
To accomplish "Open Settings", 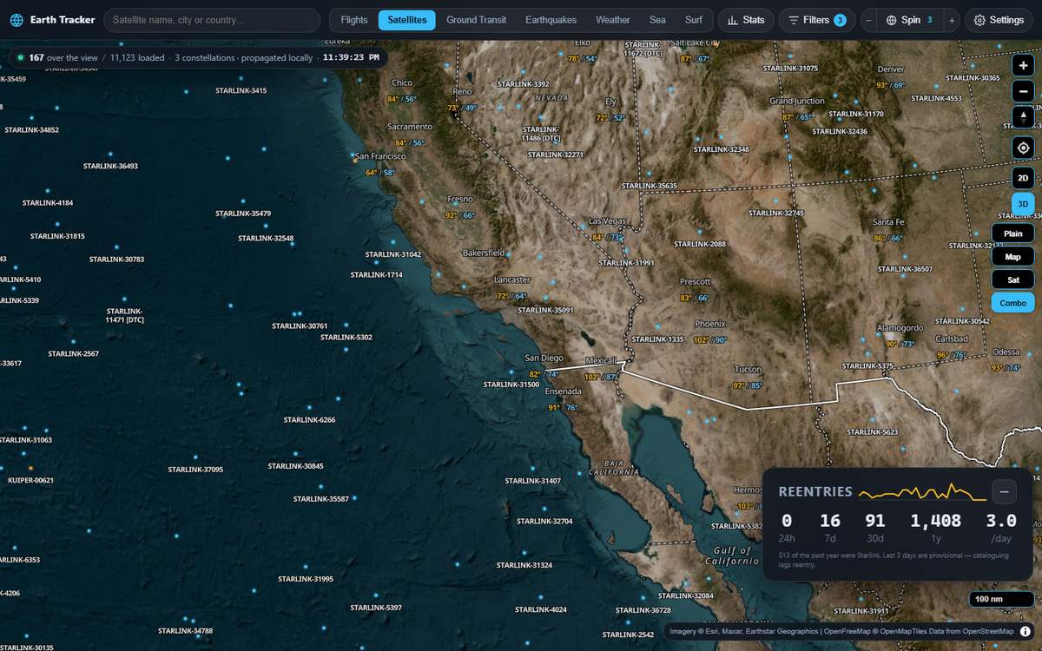I will click(999, 20).
